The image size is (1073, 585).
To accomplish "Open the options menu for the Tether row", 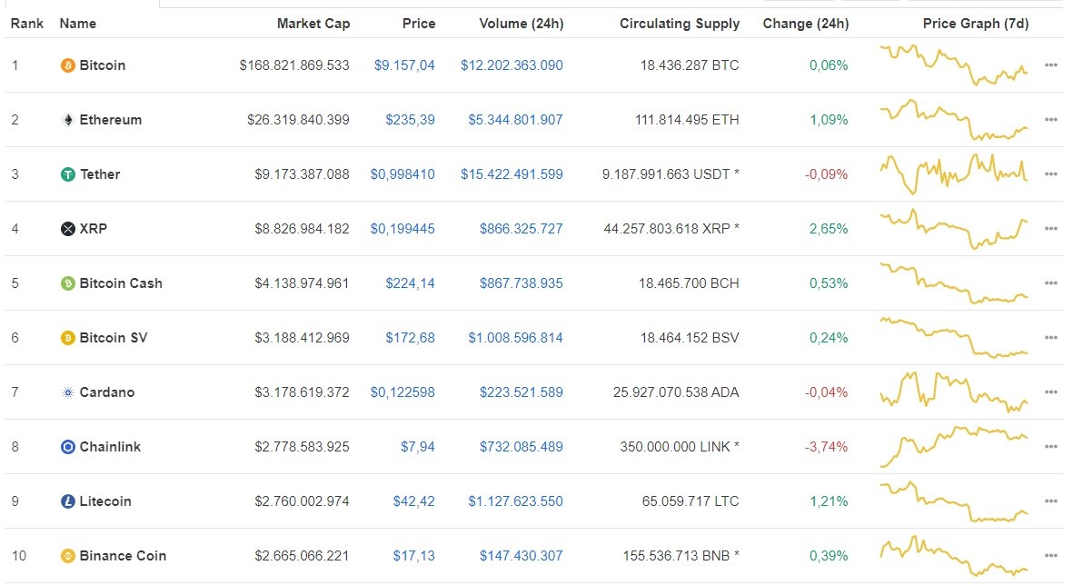I will pyautogui.click(x=1050, y=174).
